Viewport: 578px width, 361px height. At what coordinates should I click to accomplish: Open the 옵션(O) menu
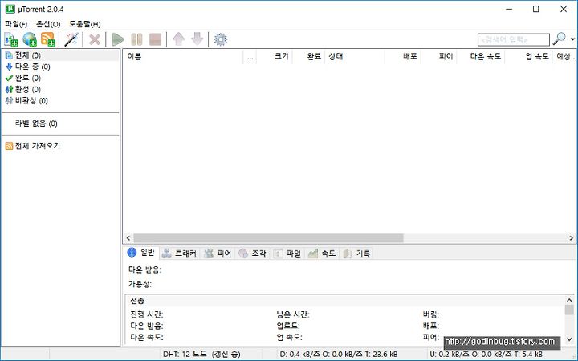[x=48, y=24]
